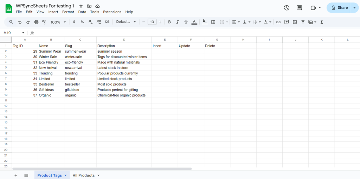Star the document
This screenshot has height=179, width=360.
click(81, 6)
